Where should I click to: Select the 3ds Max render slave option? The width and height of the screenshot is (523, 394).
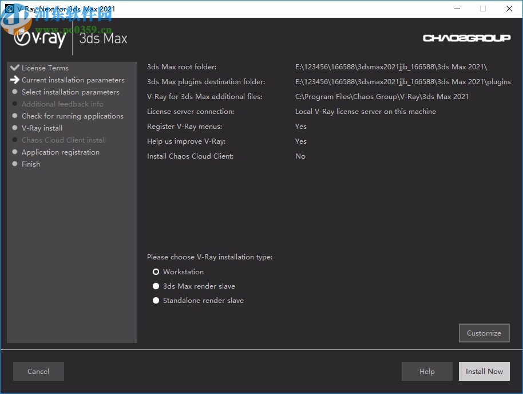point(156,286)
